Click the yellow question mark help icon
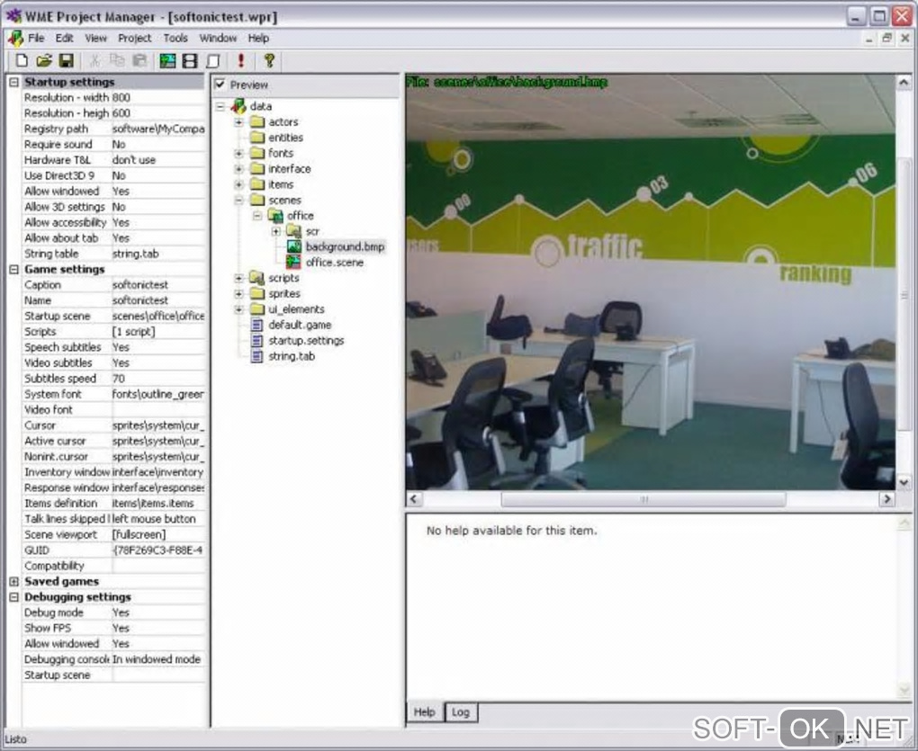 [269, 60]
